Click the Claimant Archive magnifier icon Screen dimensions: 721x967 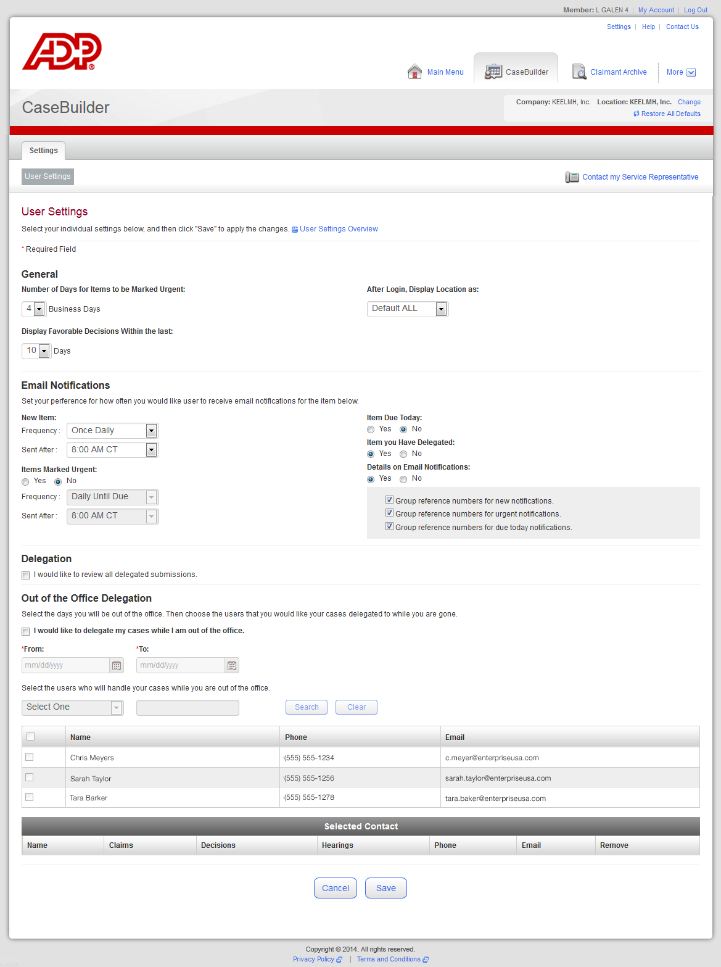pos(579,72)
